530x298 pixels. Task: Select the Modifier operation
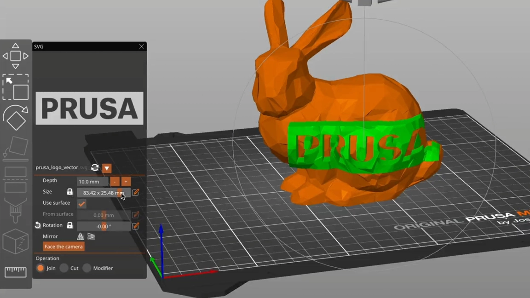click(87, 268)
